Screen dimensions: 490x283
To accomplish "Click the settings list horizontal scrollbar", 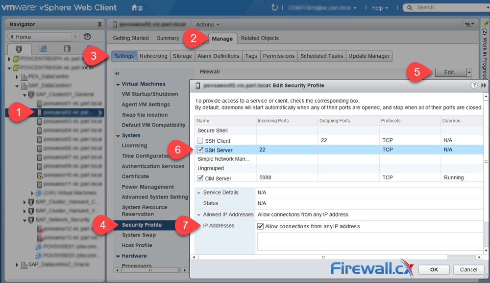I will (150, 270).
